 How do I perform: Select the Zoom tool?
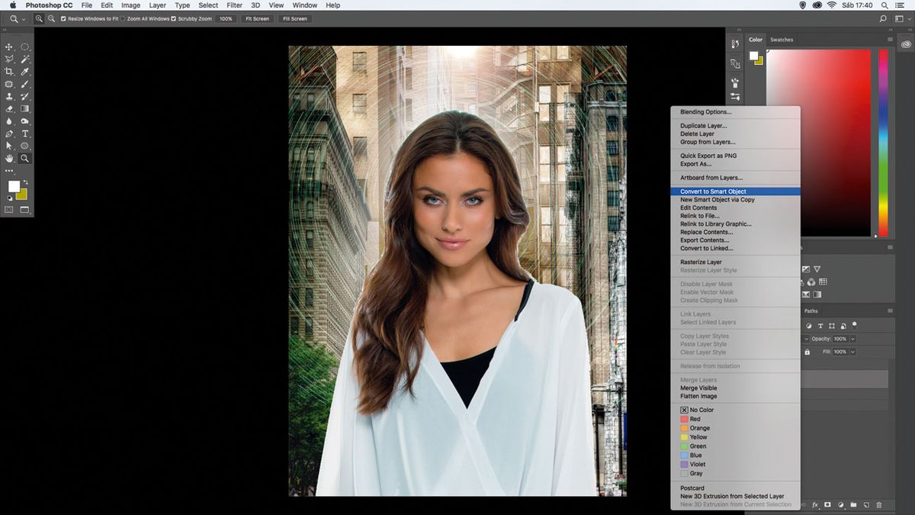(x=24, y=158)
